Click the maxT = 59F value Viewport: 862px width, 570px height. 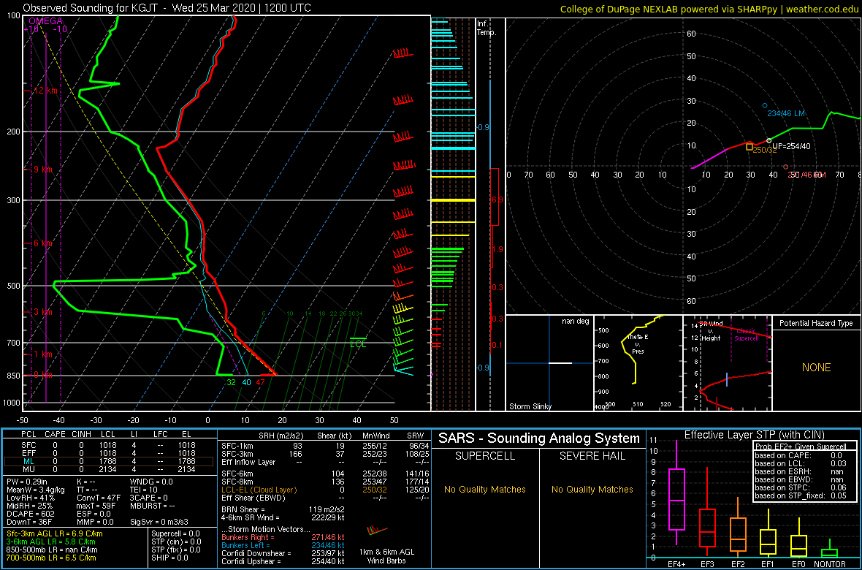(97, 506)
